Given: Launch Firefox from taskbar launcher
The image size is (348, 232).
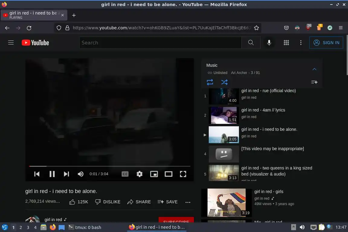Looking at the screenshot, I should tap(53, 227).
